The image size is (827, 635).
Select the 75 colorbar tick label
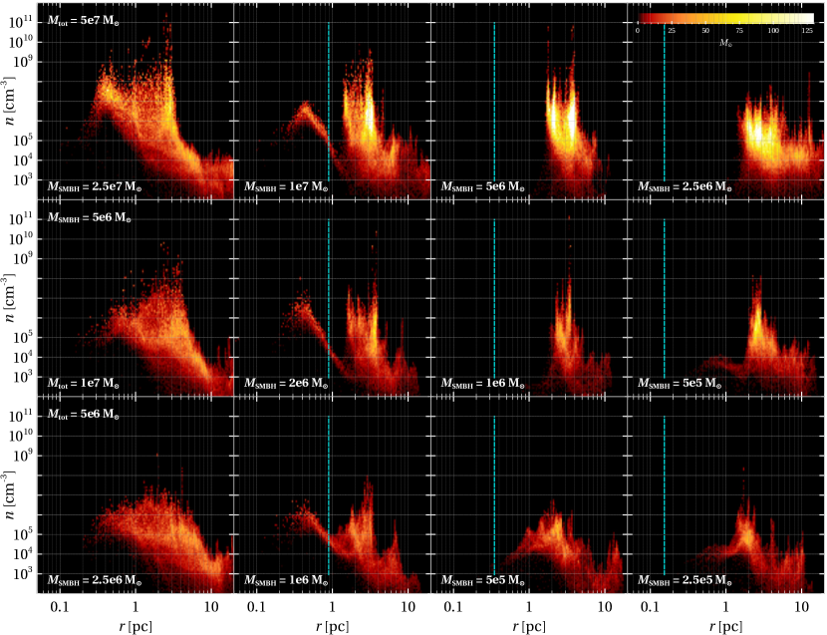[739, 31]
